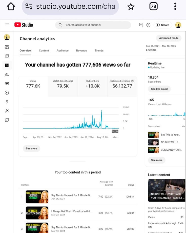Click second 9+ chart marker badge
Viewport: 186px width, 233px height.
coord(117,131)
